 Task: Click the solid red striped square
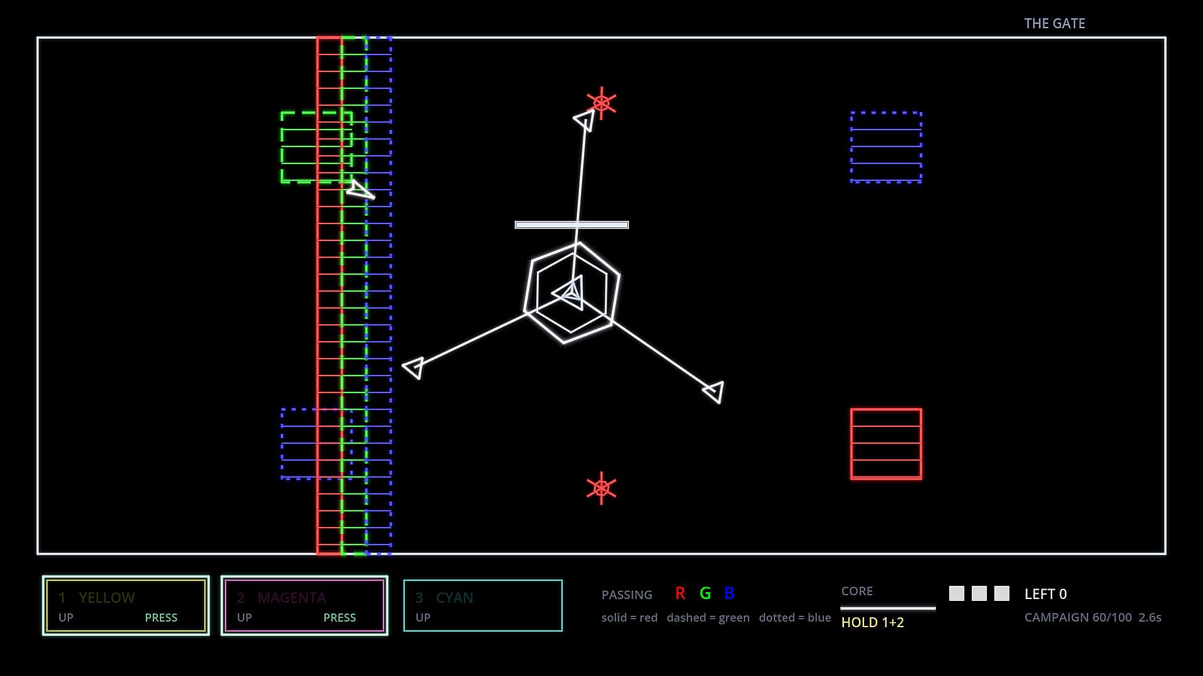886,444
